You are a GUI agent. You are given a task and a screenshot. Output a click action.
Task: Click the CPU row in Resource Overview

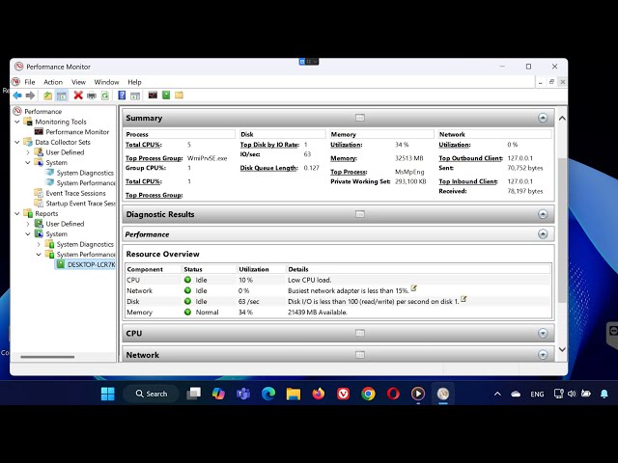(x=338, y=280)
